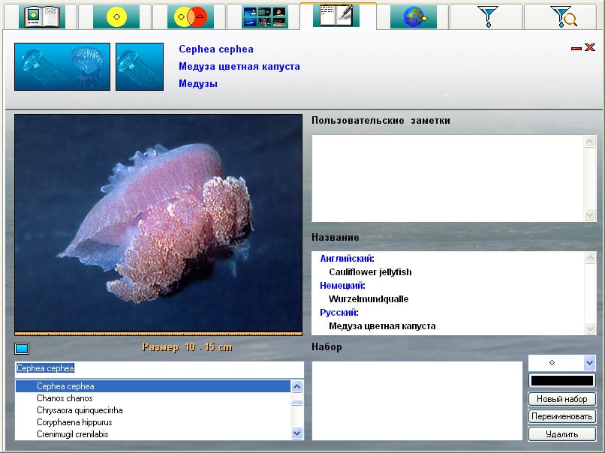Open the photo gallery thumbnails tab
The image size is (605, 453).
tap(265, 17)
